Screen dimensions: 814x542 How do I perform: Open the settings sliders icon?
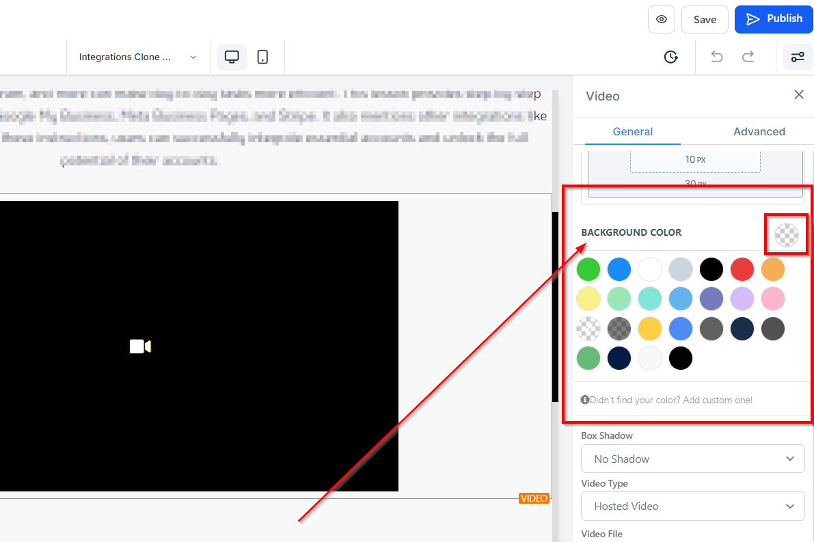pyautogui.click(x=798, y=57)
